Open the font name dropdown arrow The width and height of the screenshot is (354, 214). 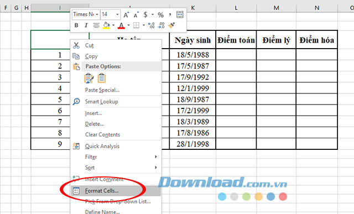[x=97, y=14]
